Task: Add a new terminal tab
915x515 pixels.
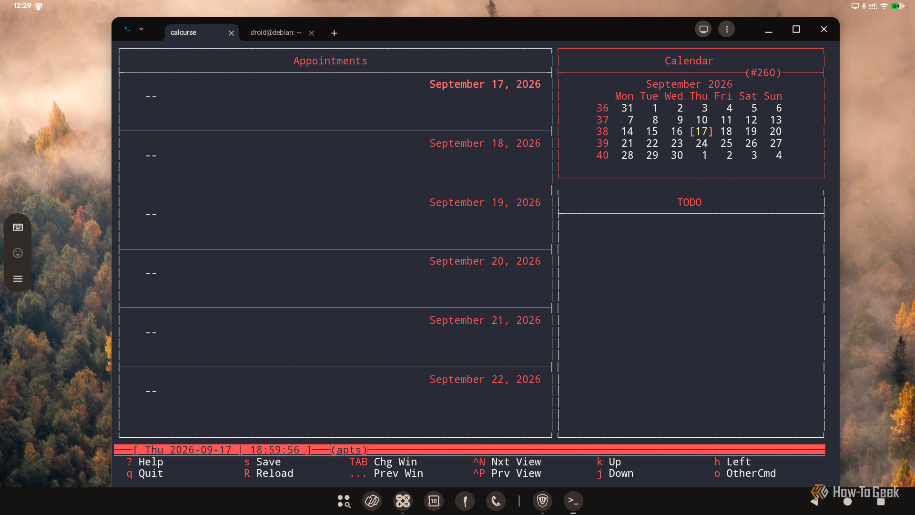Action: coord(334,33)
